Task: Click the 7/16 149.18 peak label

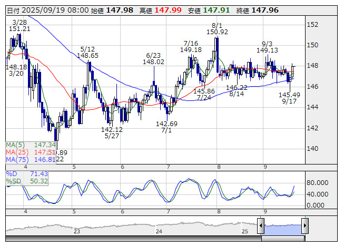Action: pos(191,46)
